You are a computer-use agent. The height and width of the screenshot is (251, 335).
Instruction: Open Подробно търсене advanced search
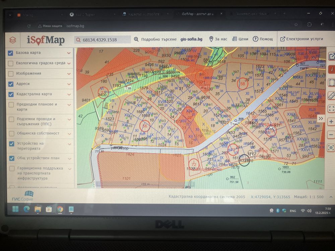click(155, 39)
